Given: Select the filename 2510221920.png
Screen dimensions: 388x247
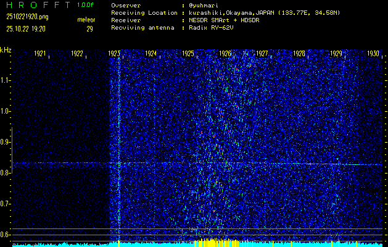Looking at the screenshot, I should coord(28,17).
